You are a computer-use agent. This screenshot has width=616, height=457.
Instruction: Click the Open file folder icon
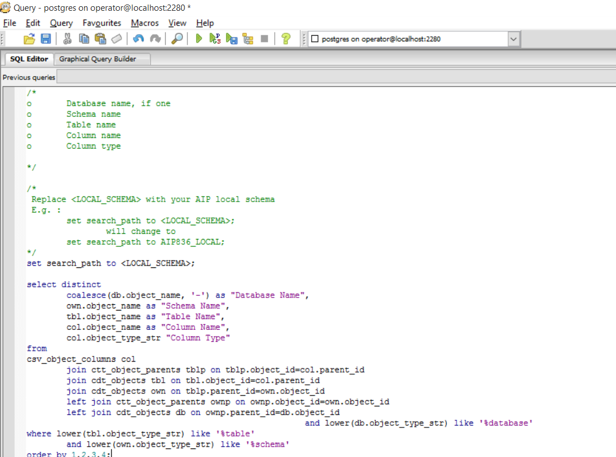29,39
